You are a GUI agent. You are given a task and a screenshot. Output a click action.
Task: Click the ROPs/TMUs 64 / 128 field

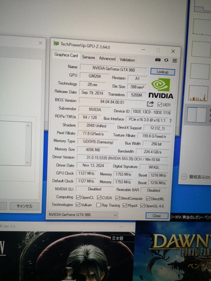tap(90, 117)
